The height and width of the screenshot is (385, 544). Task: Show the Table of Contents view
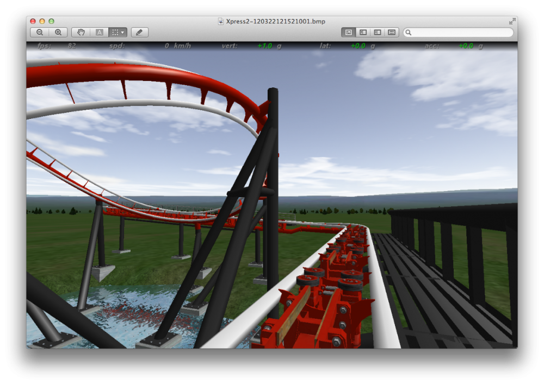click(x=377, y=33)
